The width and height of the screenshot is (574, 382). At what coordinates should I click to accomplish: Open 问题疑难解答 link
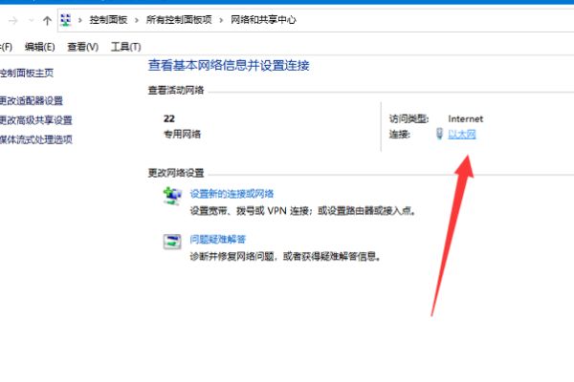pyautogui.click(x=218, y=240)
